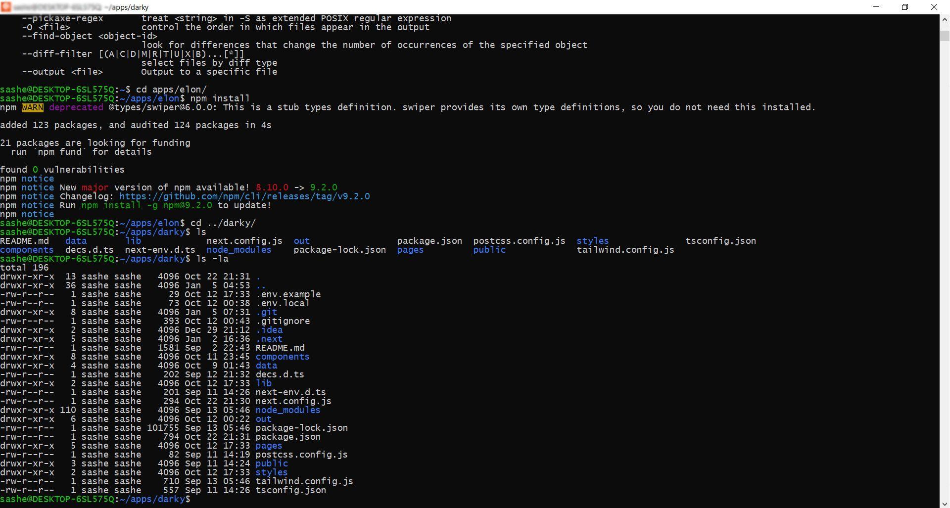This screenshot has width=950, height=508.
Task: Click 'data' in the ls -la listing
Action: (266, 366)
